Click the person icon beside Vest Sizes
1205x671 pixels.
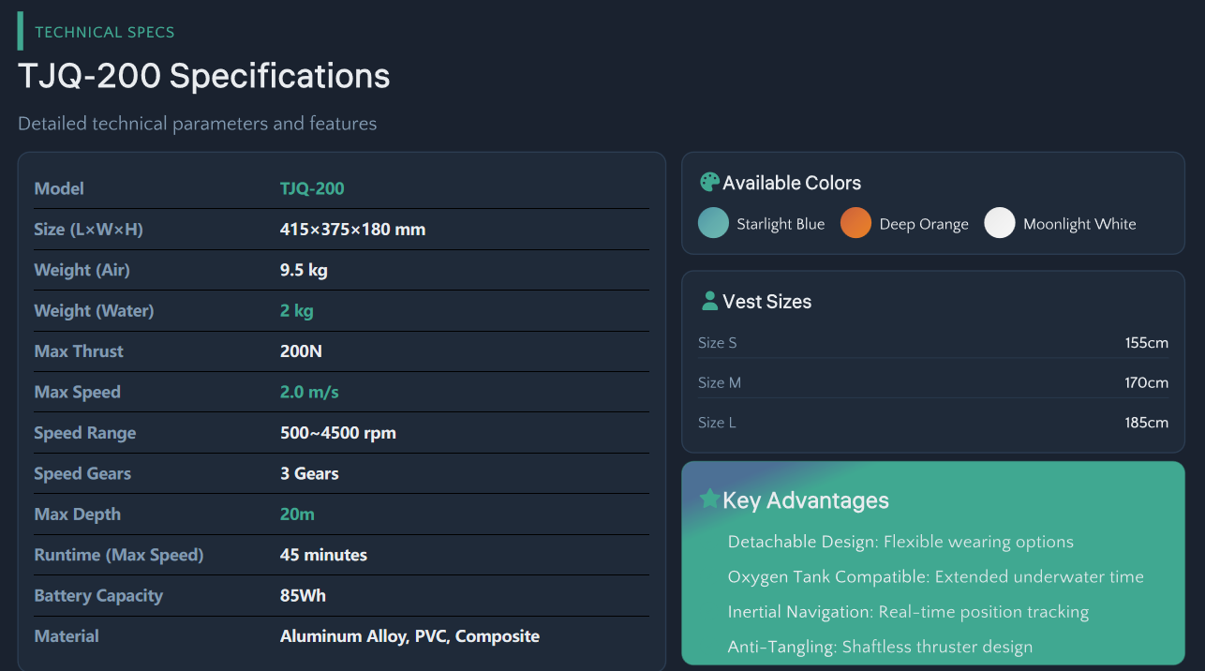point(709,301)
